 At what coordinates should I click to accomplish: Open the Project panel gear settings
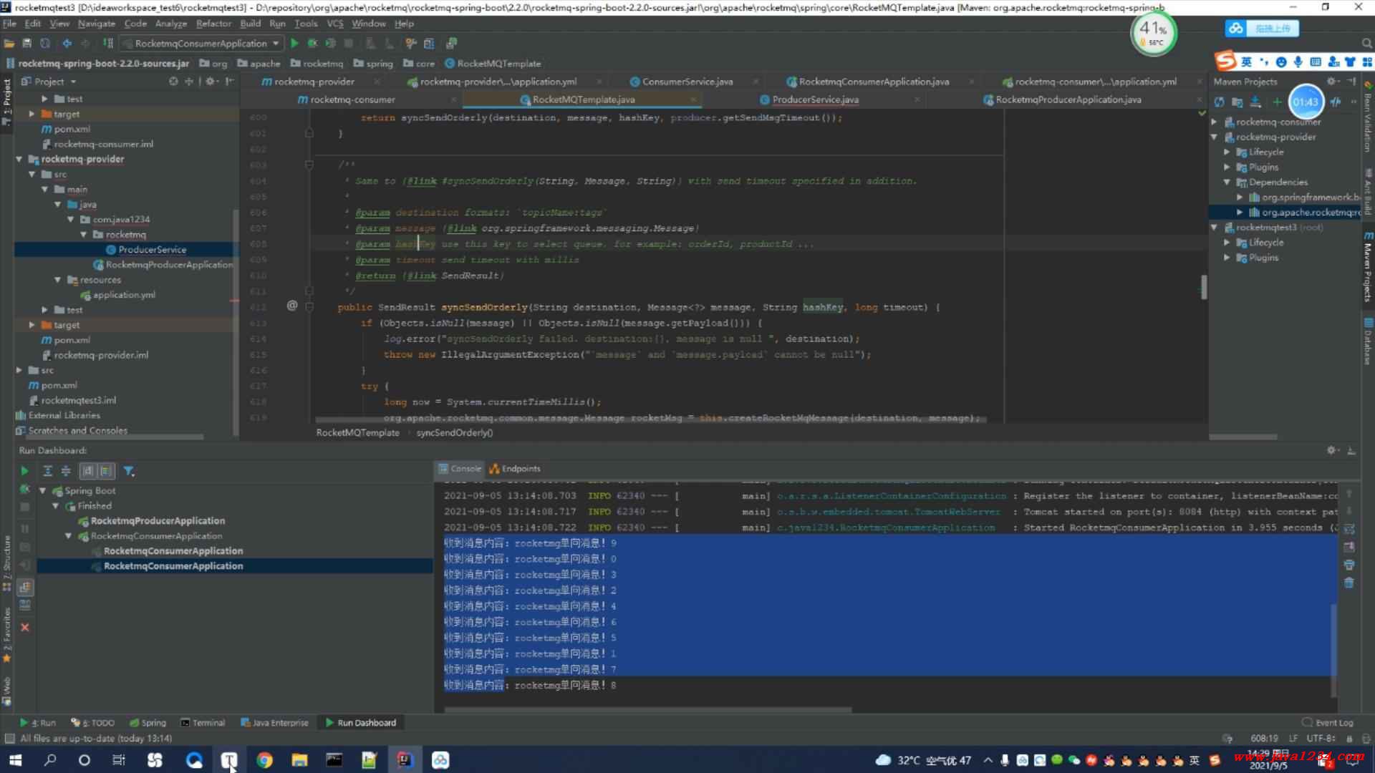tap(211, 82)
